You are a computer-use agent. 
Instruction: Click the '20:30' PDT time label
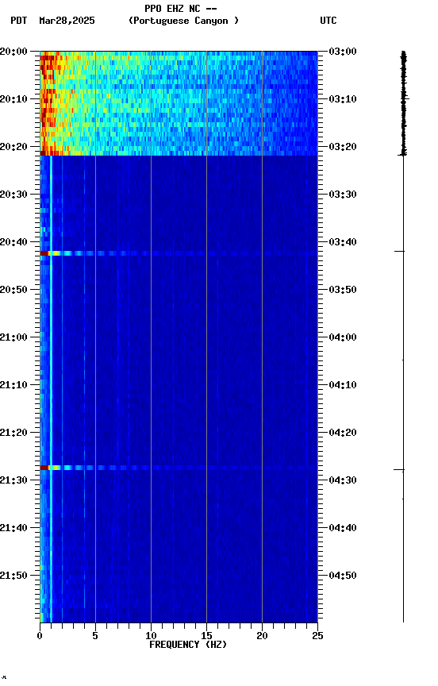[13, 195]
